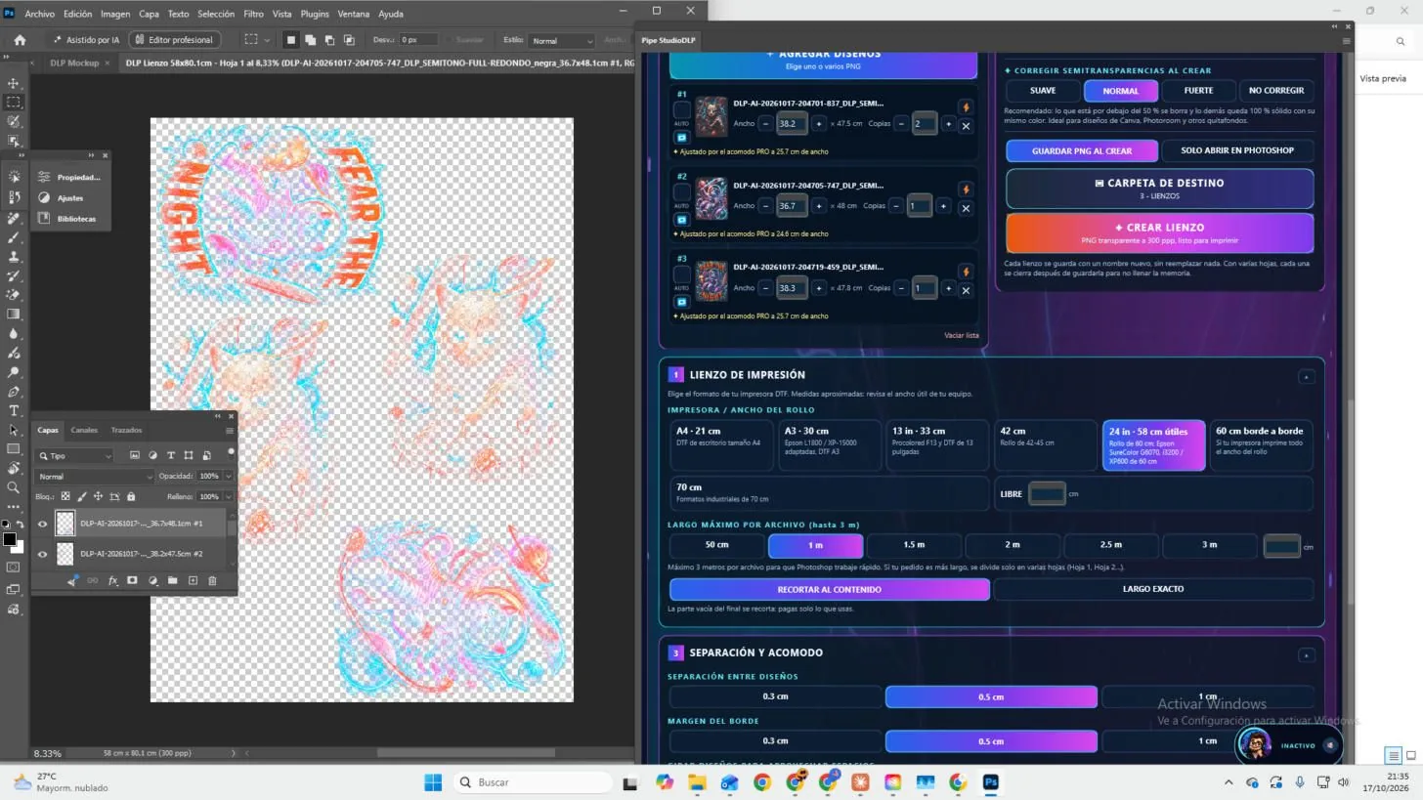Select the Move tool in Photoshop toolbar
This screenshot has height=800, width=1423.
click(14, 83)
